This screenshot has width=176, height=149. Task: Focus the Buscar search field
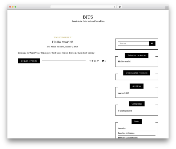click(x=133, y=43)
